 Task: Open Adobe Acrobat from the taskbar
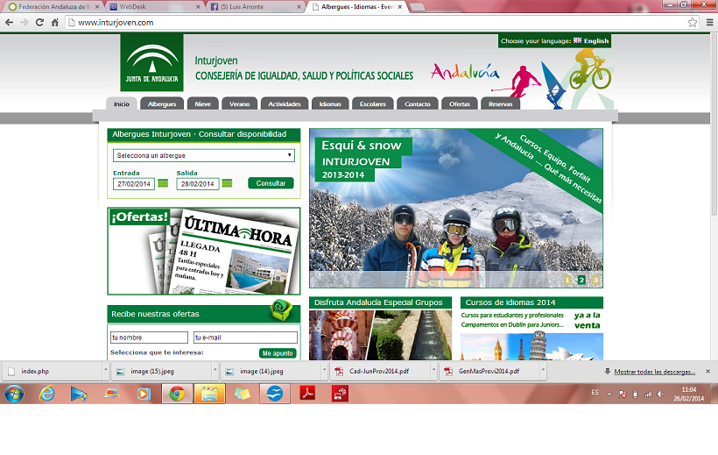[307, 394]
